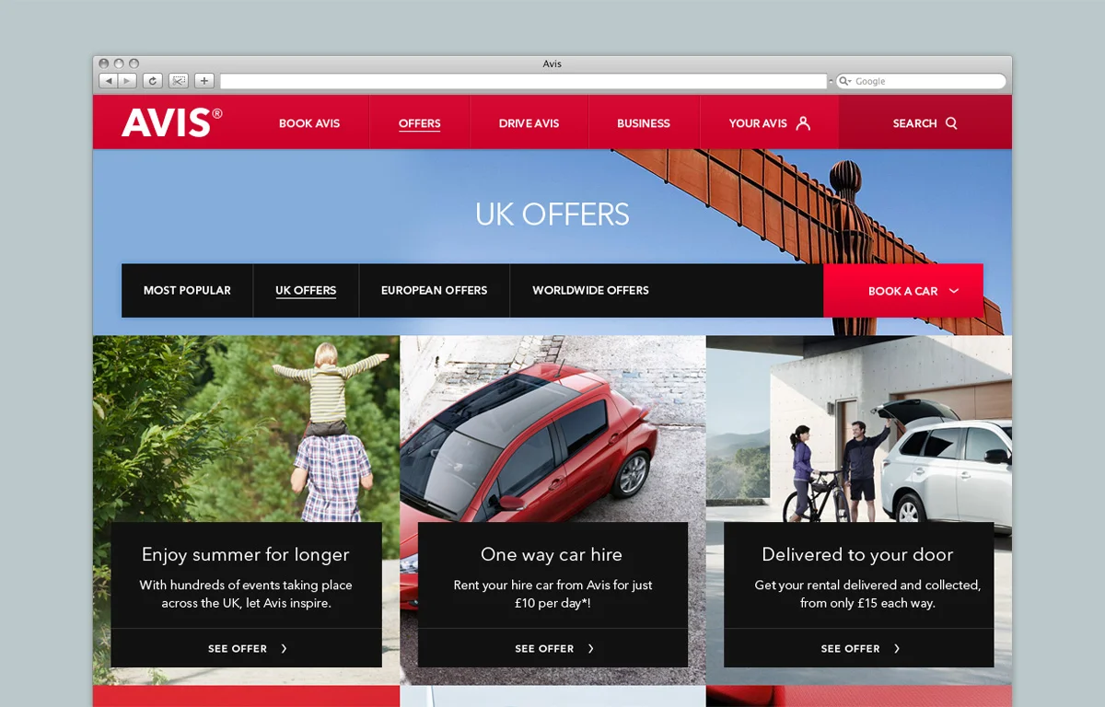Click 'from only £15 each way' text
1105x707 pixels.
tap(867, 604)
